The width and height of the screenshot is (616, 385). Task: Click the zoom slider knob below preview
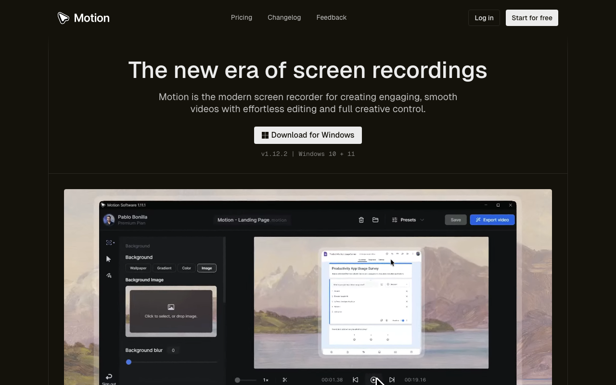click(x=237, y=380)
